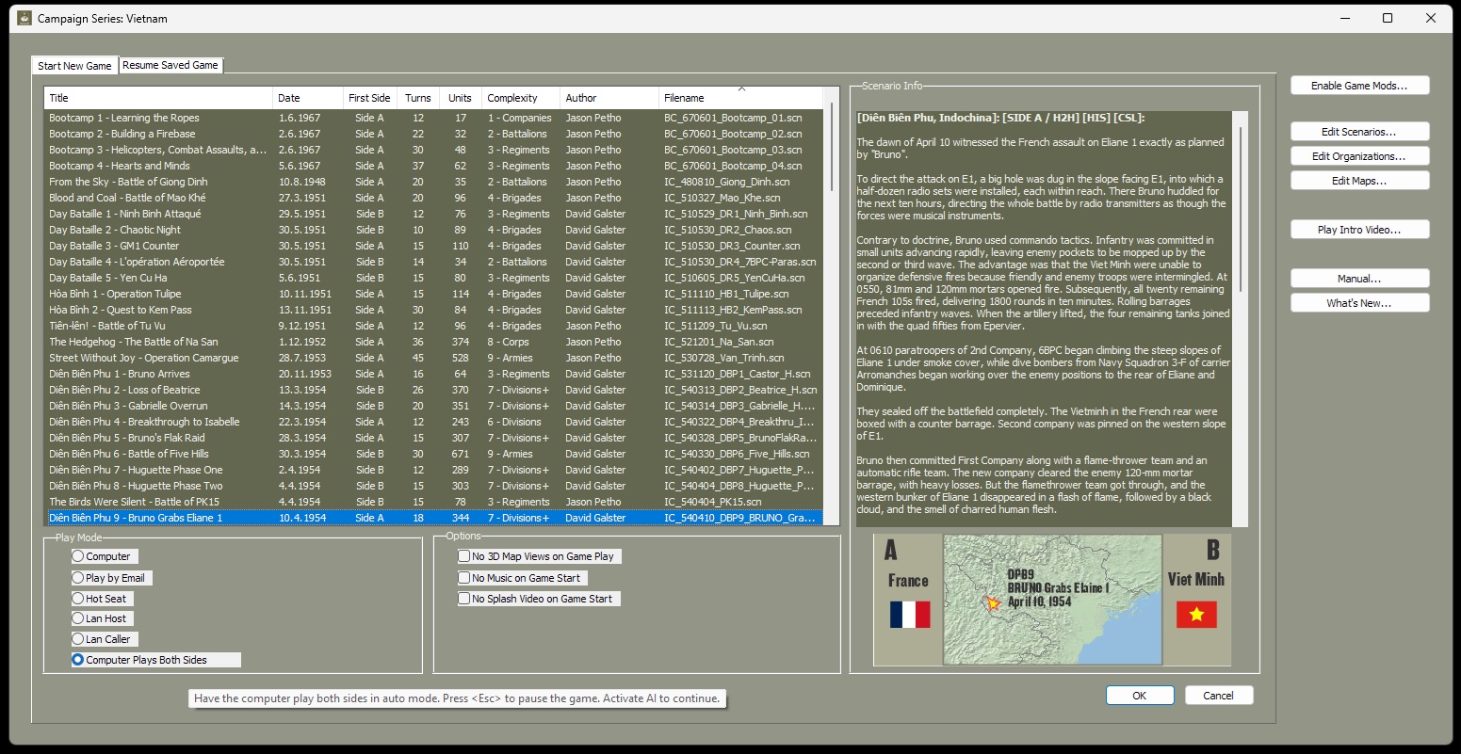Screen dimensions: 1461x754
Task: Select The Birds Were Silent - Battle of PK15
Action: click(x=433, y=503)
